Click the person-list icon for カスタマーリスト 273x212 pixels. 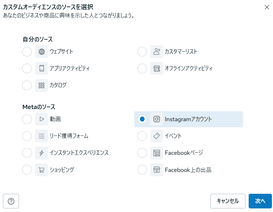pos(157,51)
